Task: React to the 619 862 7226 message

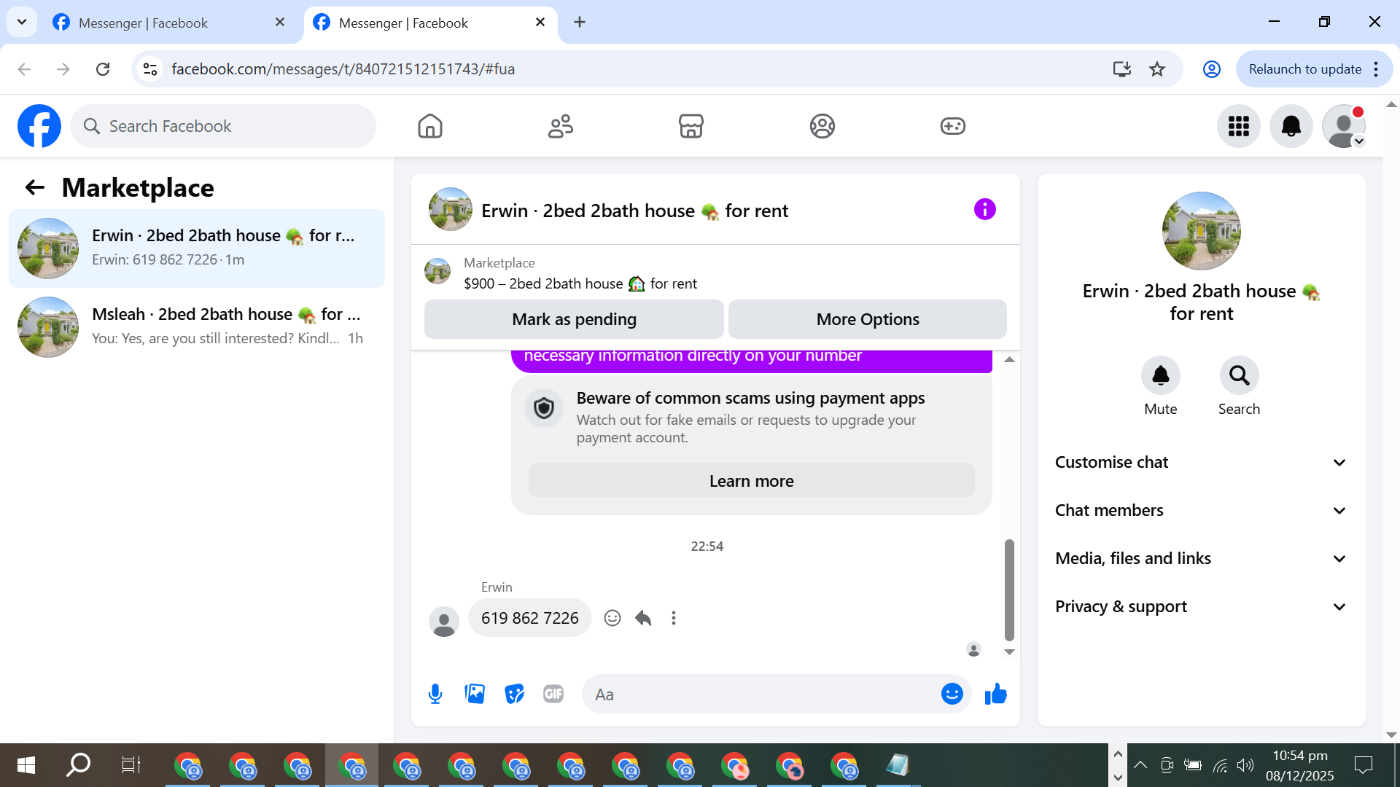Action: pos(612,618)
